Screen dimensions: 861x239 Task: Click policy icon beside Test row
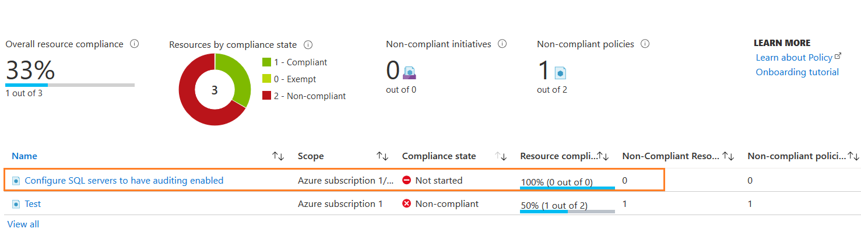(16, 204)
